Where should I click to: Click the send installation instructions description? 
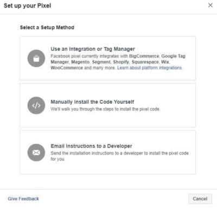119,156
